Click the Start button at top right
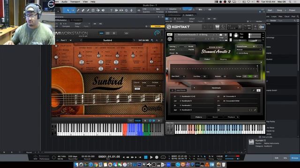This screenshot has width=300, height=168. 270,10
